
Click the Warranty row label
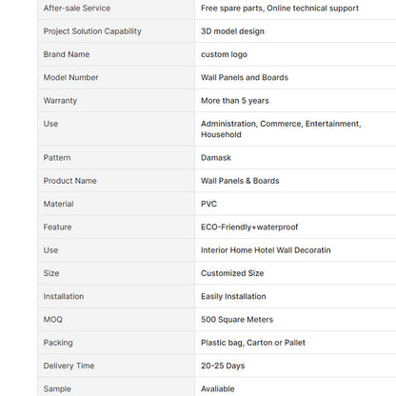60,101
